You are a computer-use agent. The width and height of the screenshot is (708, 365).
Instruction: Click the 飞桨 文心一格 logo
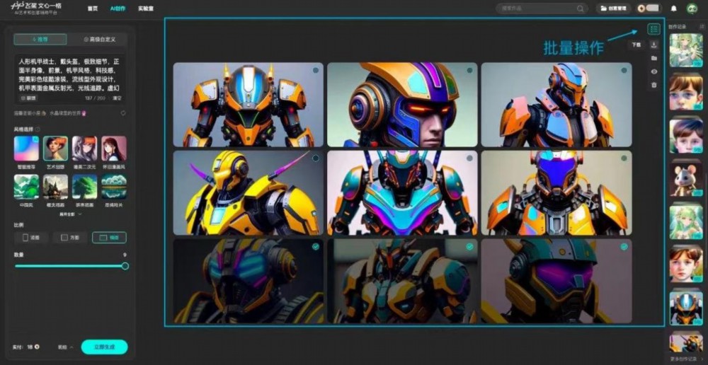tap(35, 8)
